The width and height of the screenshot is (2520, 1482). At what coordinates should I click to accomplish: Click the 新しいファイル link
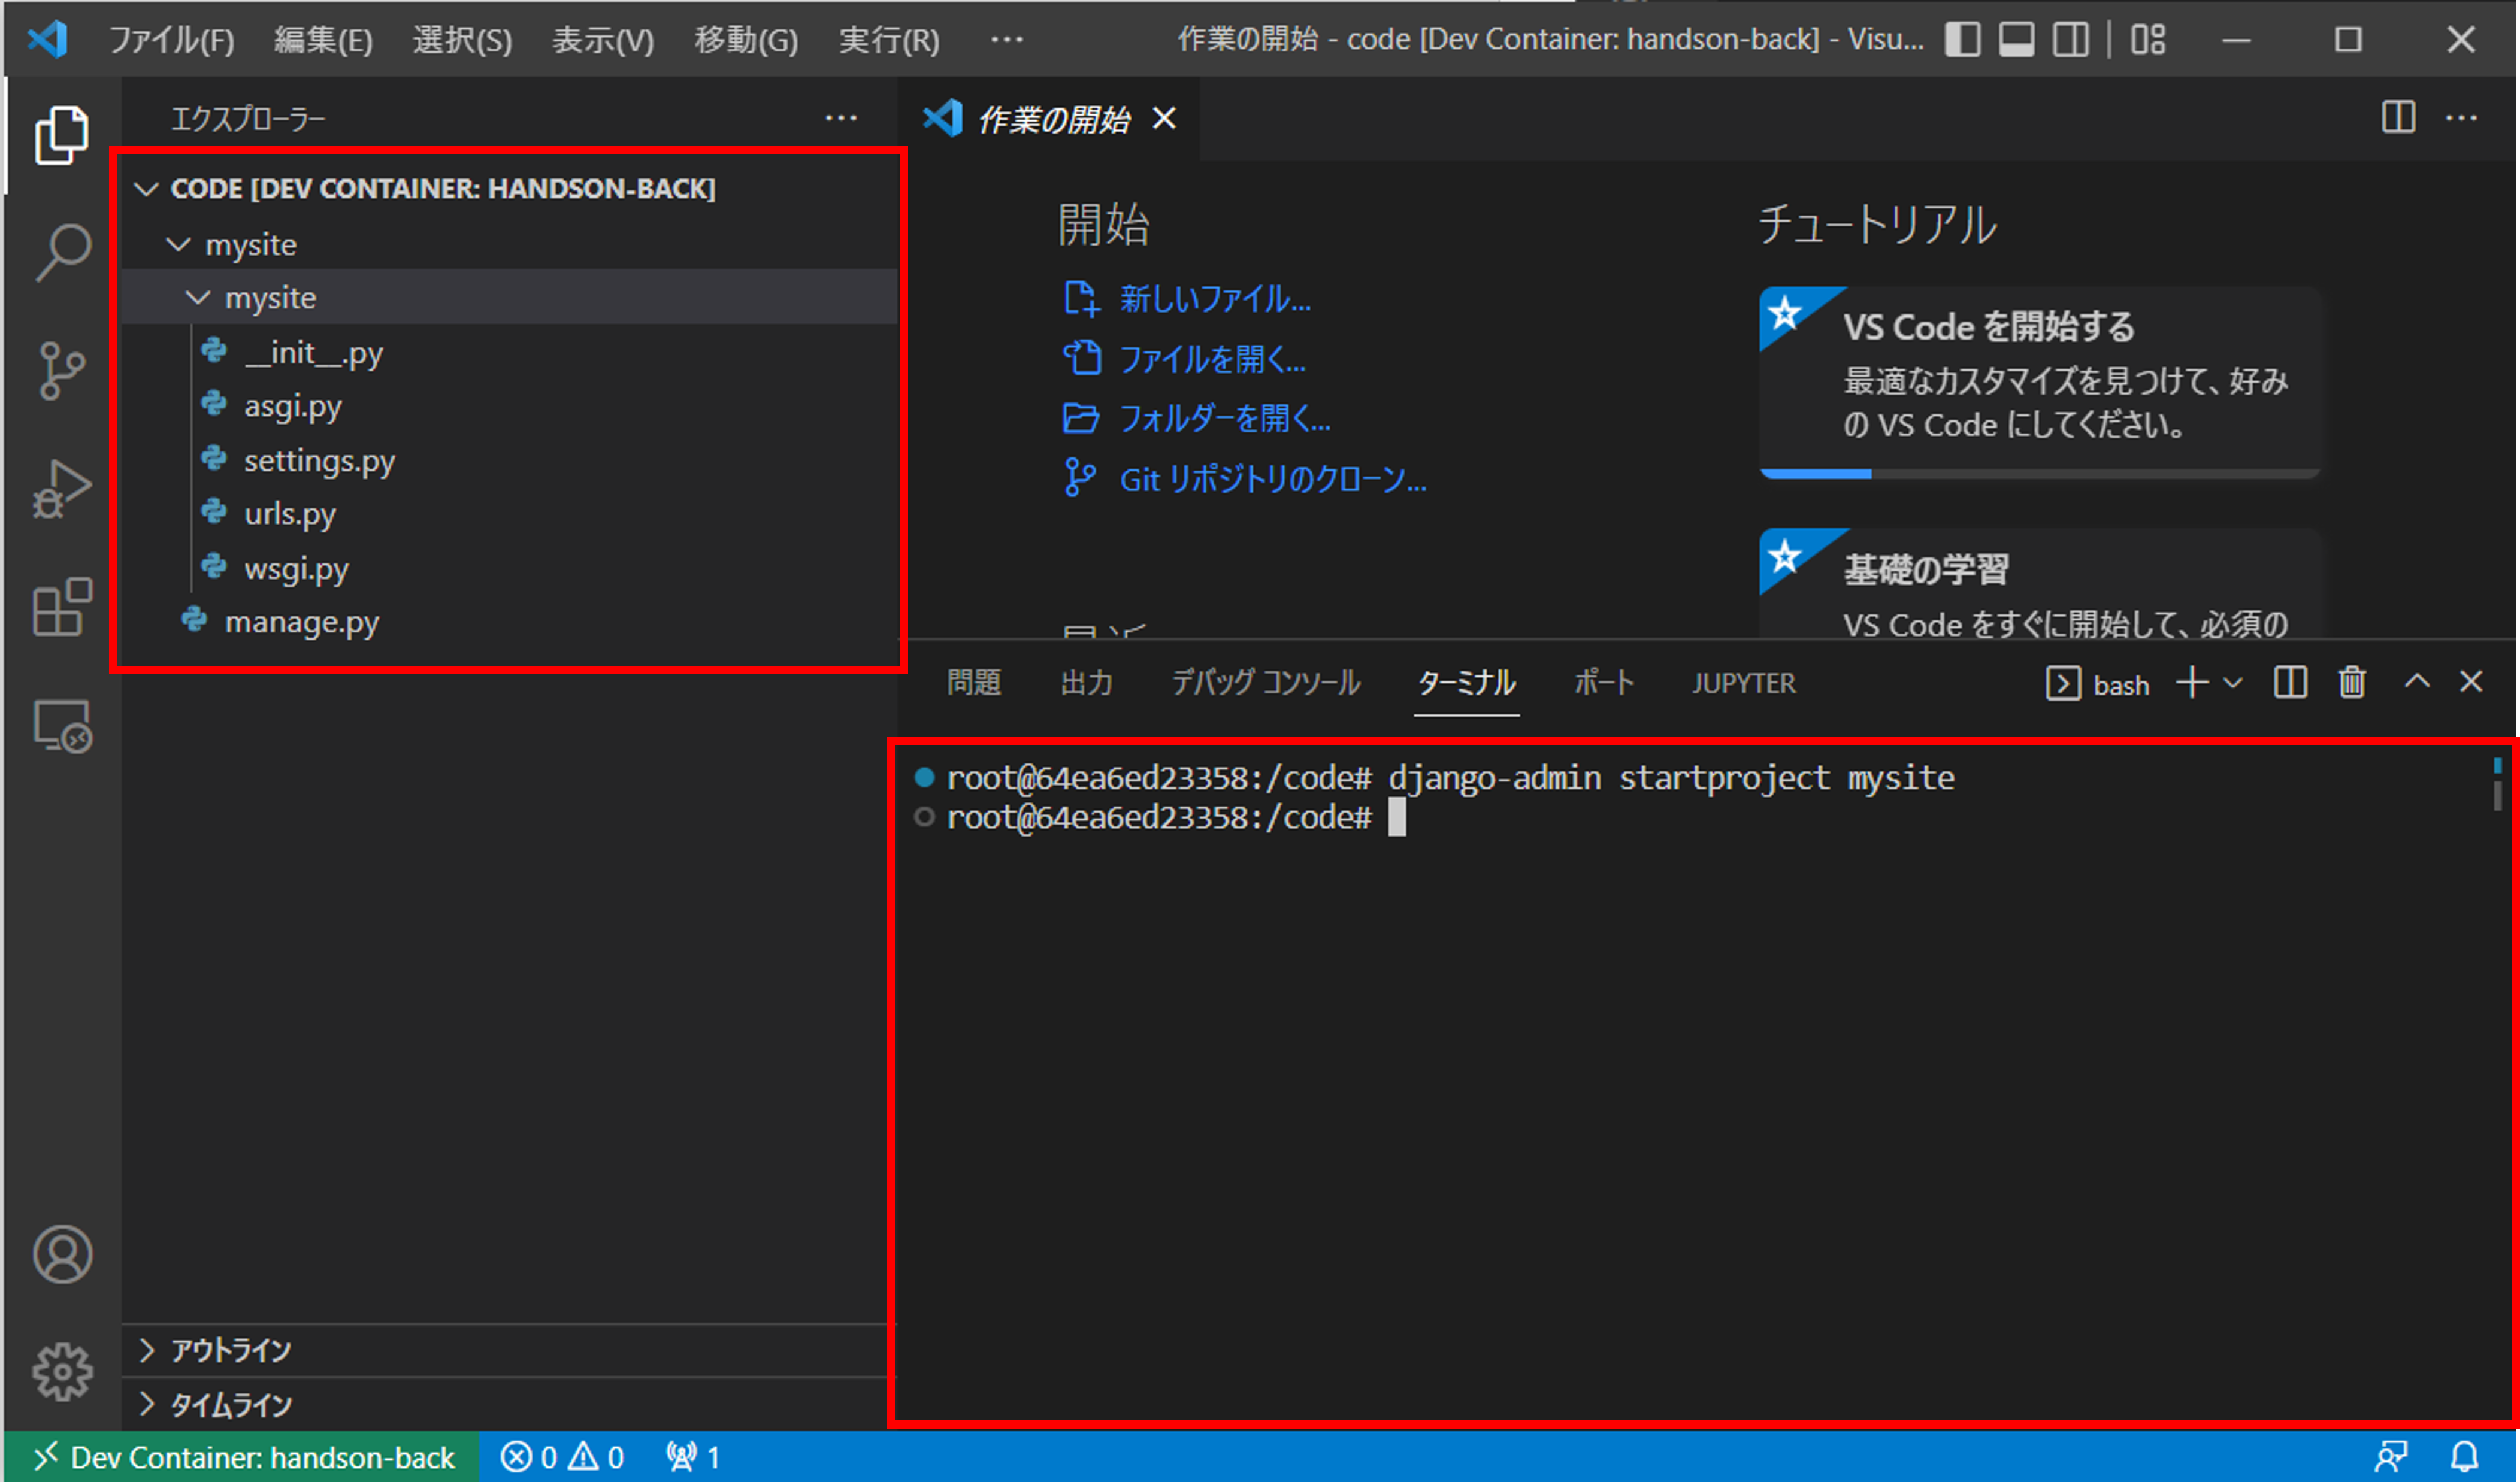1214,300
